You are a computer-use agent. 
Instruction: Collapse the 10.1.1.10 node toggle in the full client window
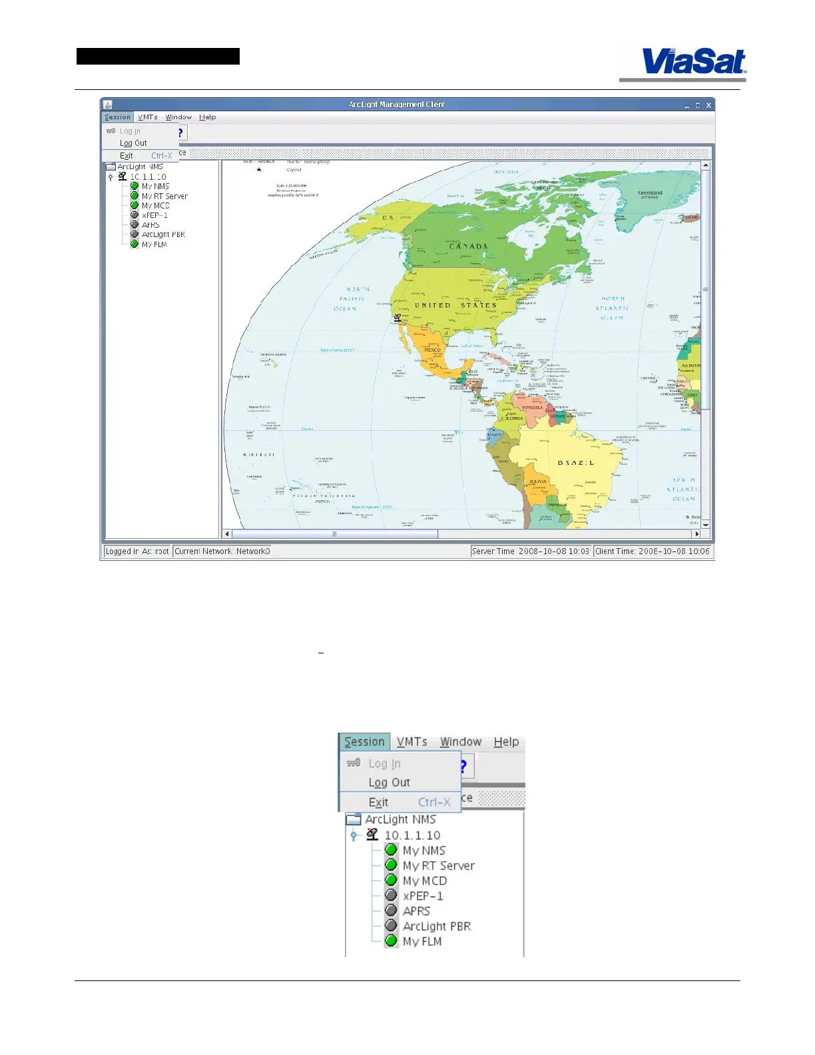click(111, 177)
